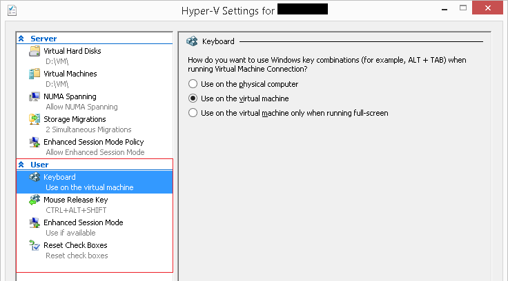The height and width of the screenshot is (281, 508).
Task: Click the Server section header label
Action: tap(43, 39)
